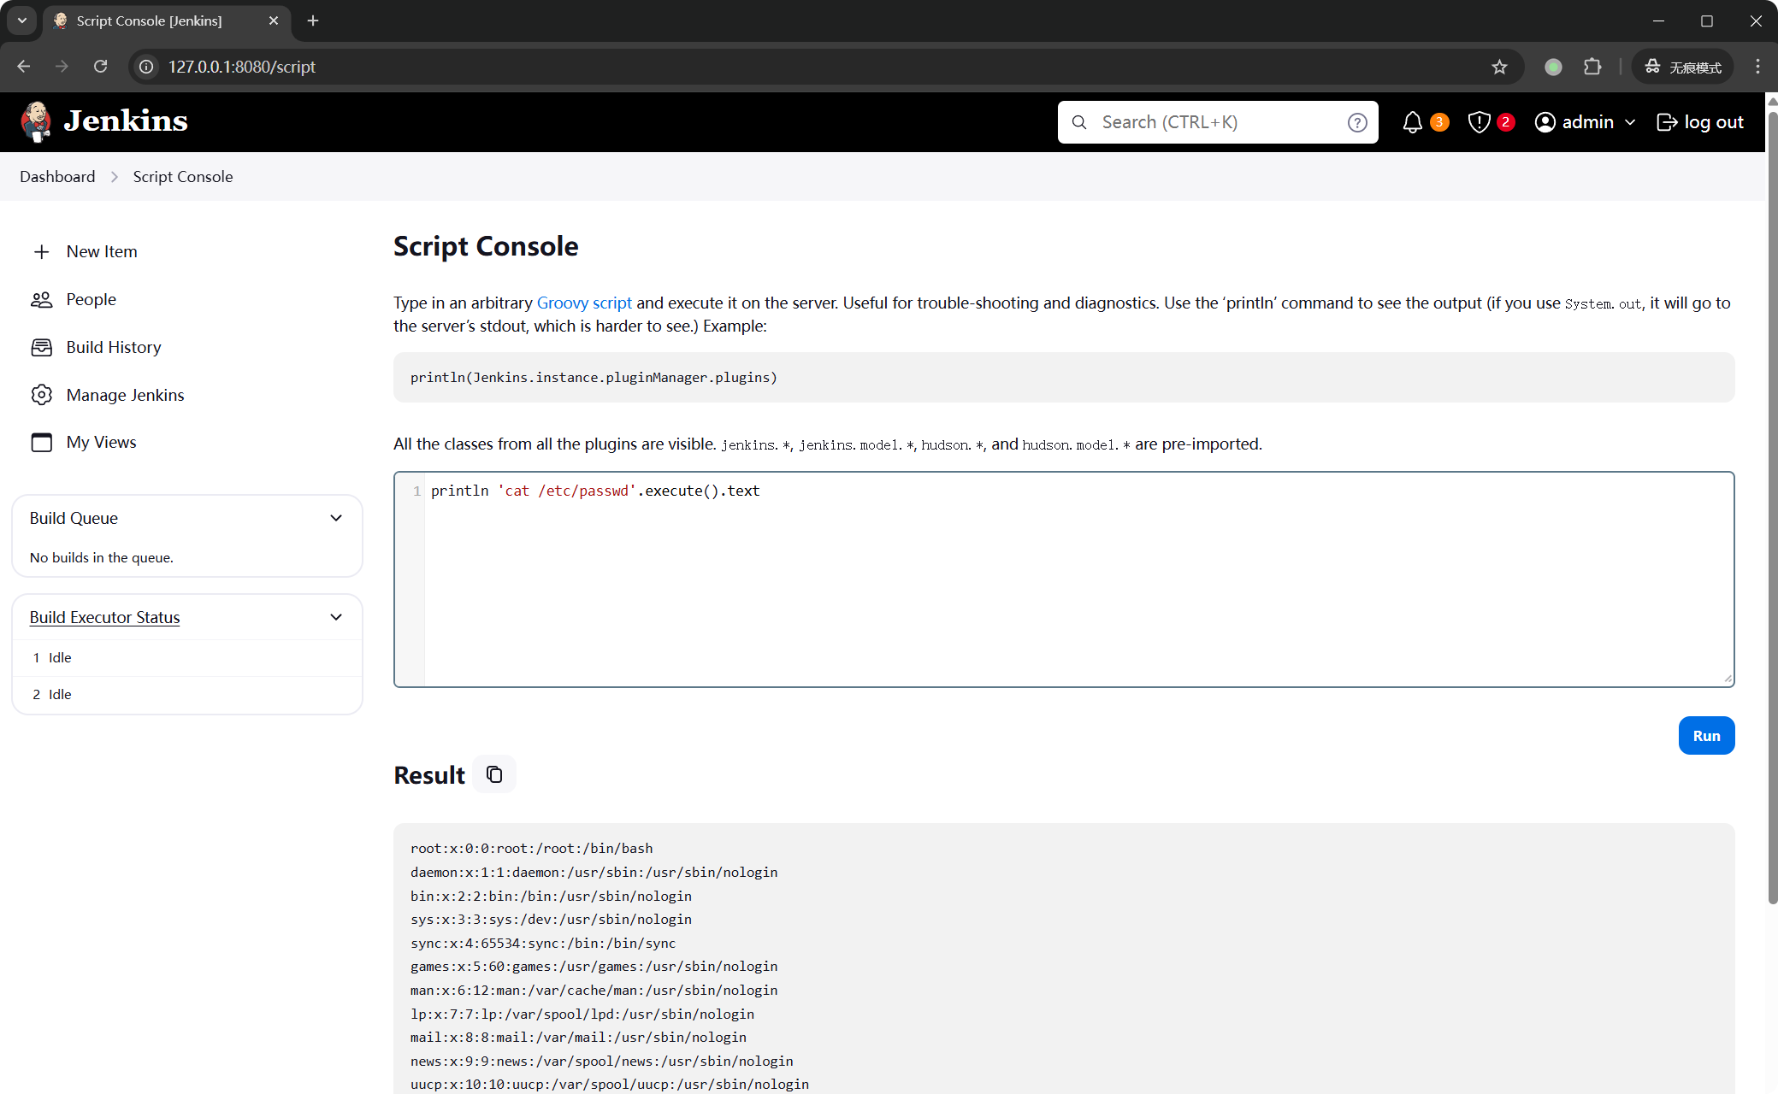Open the browser extensions puzzle icon
The image size is (1778, 1094).
coord(1592,67)
